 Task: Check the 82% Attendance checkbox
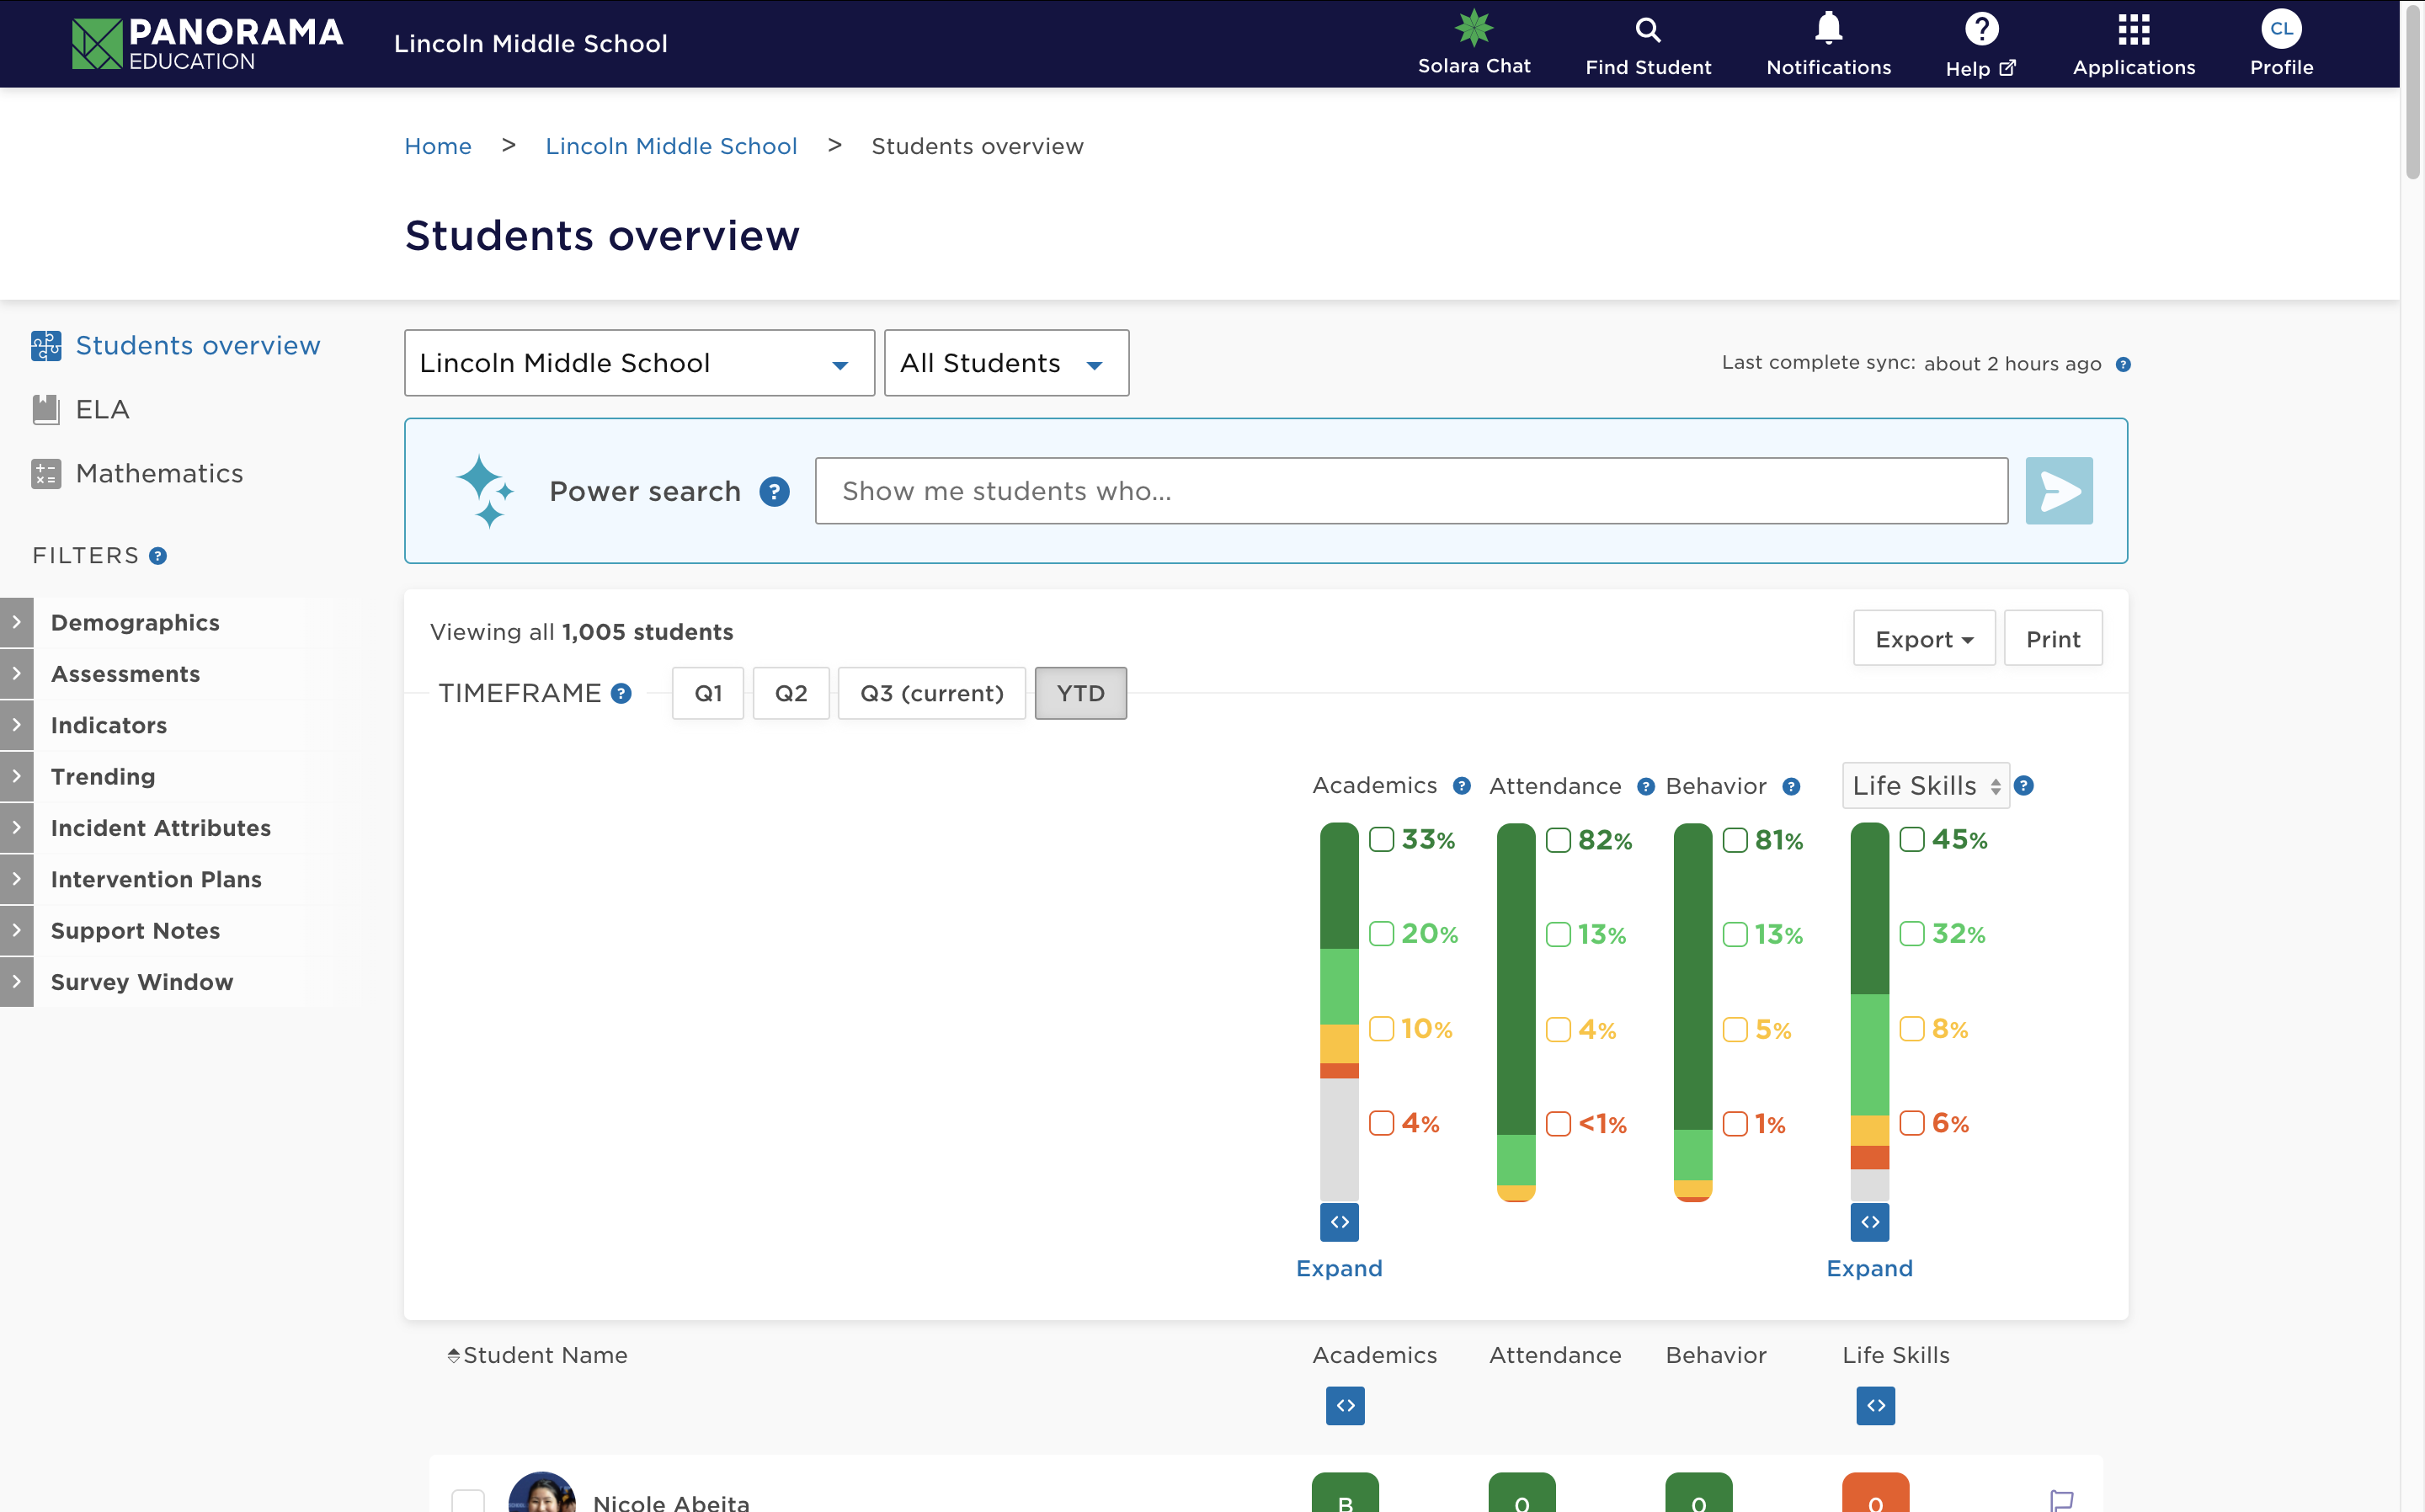pyautogui.click(x=1558, y=840)
